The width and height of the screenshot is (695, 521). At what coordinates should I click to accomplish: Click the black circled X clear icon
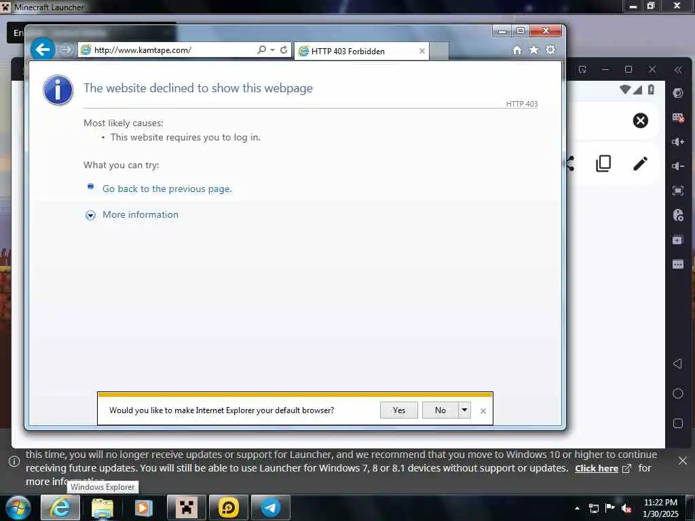click(641, 121)
